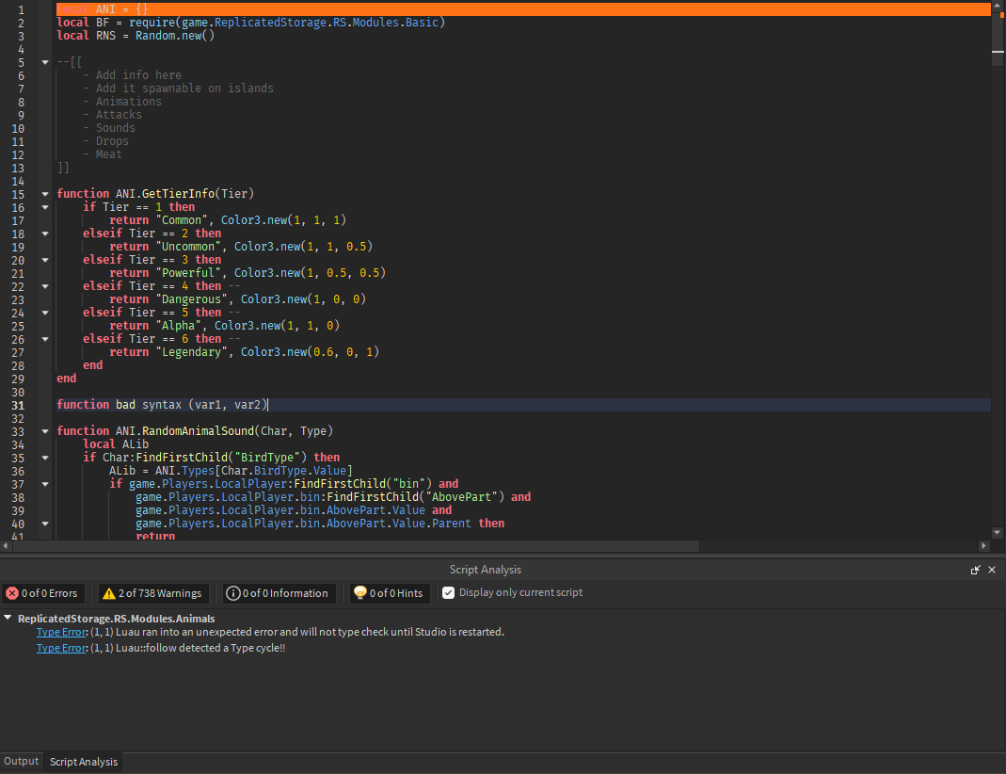The width and height of the screenshot is (1006, 774).
Task: Open the second Type Error link
Action: point(59,647)
